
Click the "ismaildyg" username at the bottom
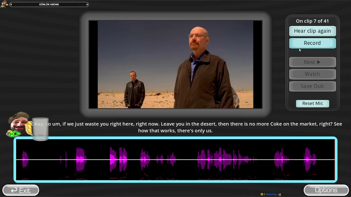click(x=272, y=194)
